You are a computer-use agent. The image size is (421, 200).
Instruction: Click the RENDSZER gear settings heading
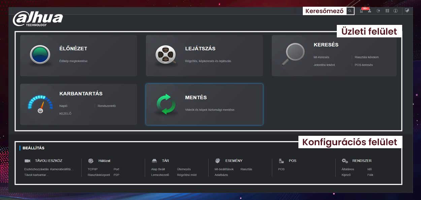tap(361, 161)
